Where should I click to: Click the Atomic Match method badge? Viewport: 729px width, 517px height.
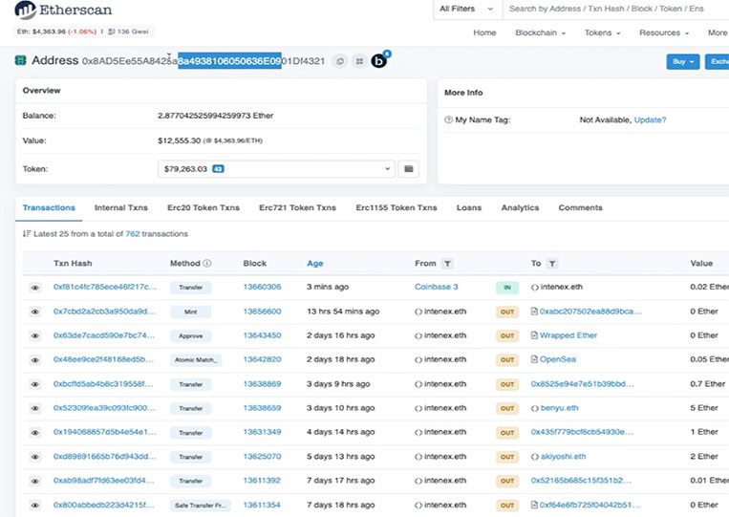pyautogui.click(x=195, y=360)
